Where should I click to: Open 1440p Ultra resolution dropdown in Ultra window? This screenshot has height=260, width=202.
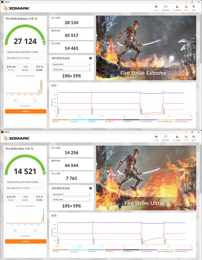click(72, 199)
